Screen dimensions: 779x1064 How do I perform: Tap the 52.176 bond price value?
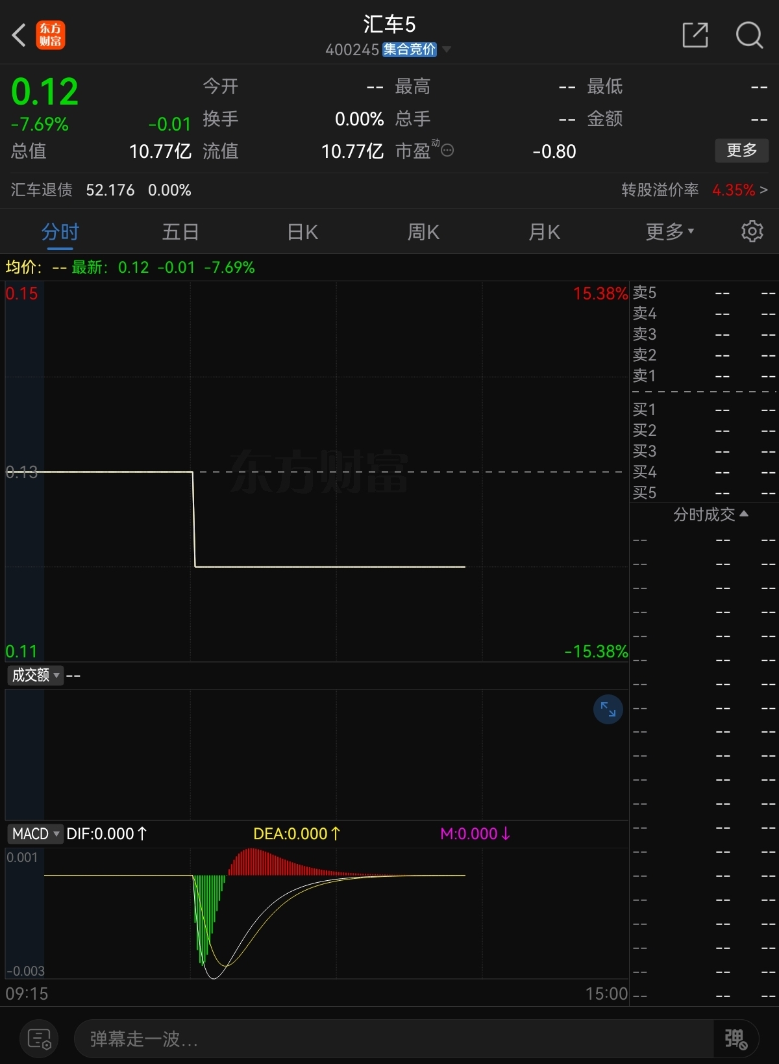[x=110, y=190]
